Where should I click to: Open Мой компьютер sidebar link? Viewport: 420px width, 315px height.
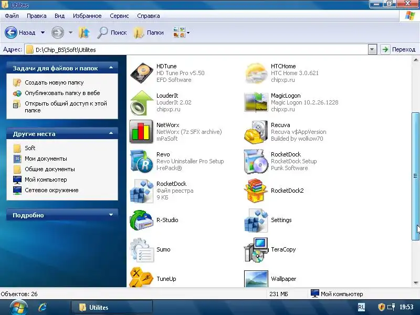[46, 180]
